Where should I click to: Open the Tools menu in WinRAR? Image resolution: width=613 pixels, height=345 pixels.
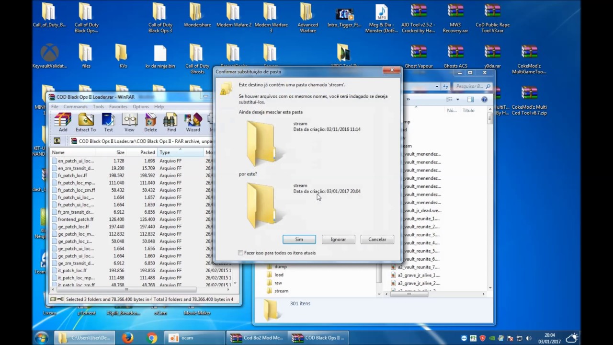click(x=98, y=106)
